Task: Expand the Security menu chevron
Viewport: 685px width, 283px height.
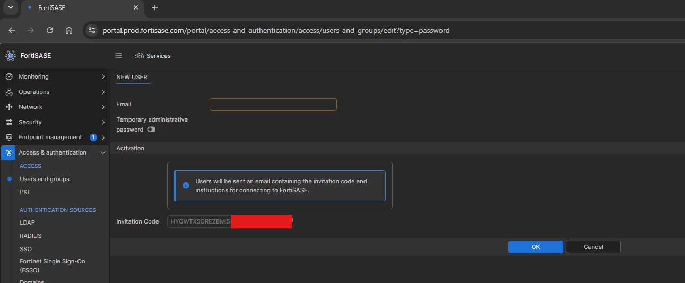Action: point(103,122)
